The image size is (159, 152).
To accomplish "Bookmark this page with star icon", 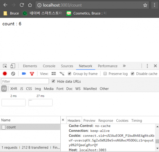I will click(x=145, y=5).
